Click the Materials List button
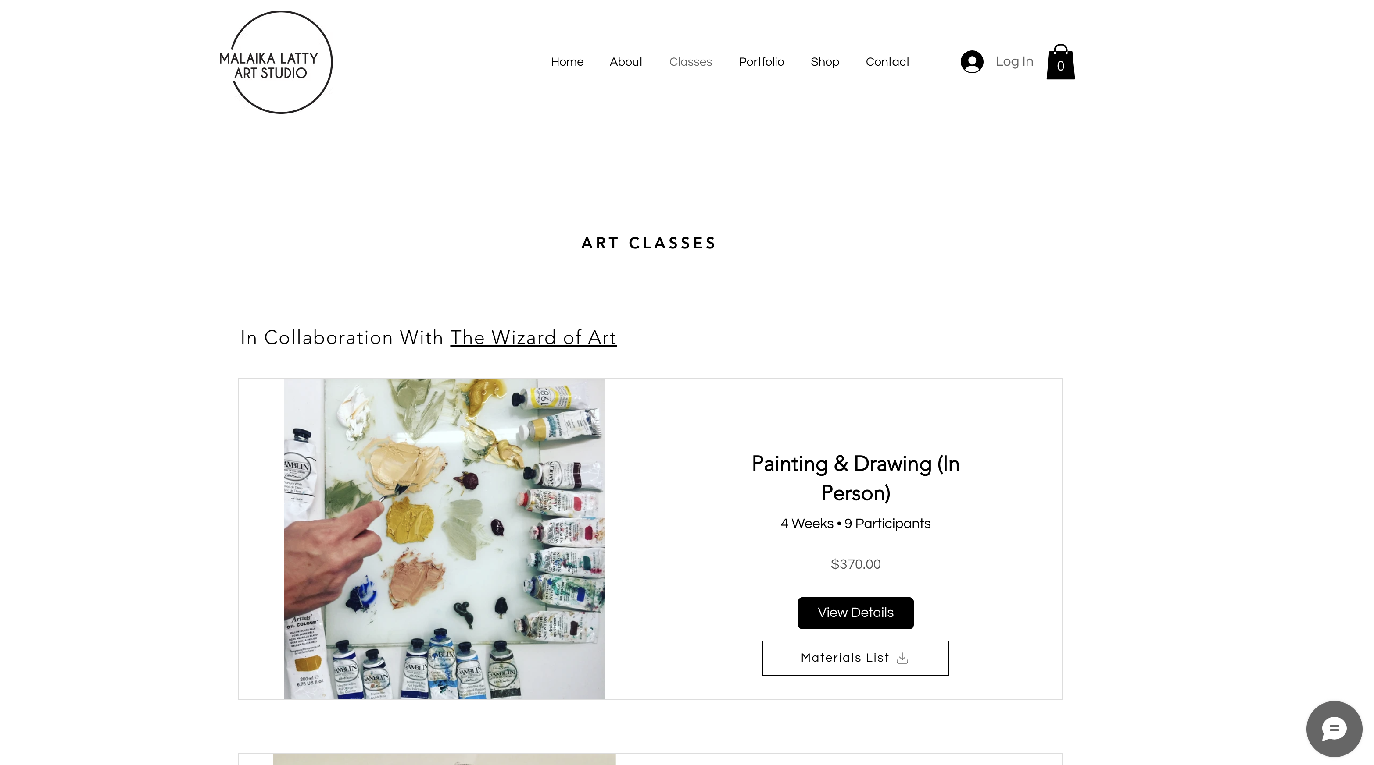1374x765 pixels. (855, 658)
